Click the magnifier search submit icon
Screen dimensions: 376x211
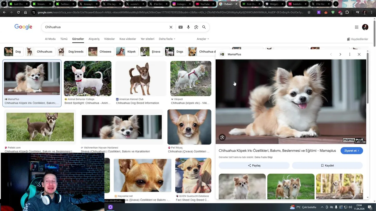tap(204, 27)
